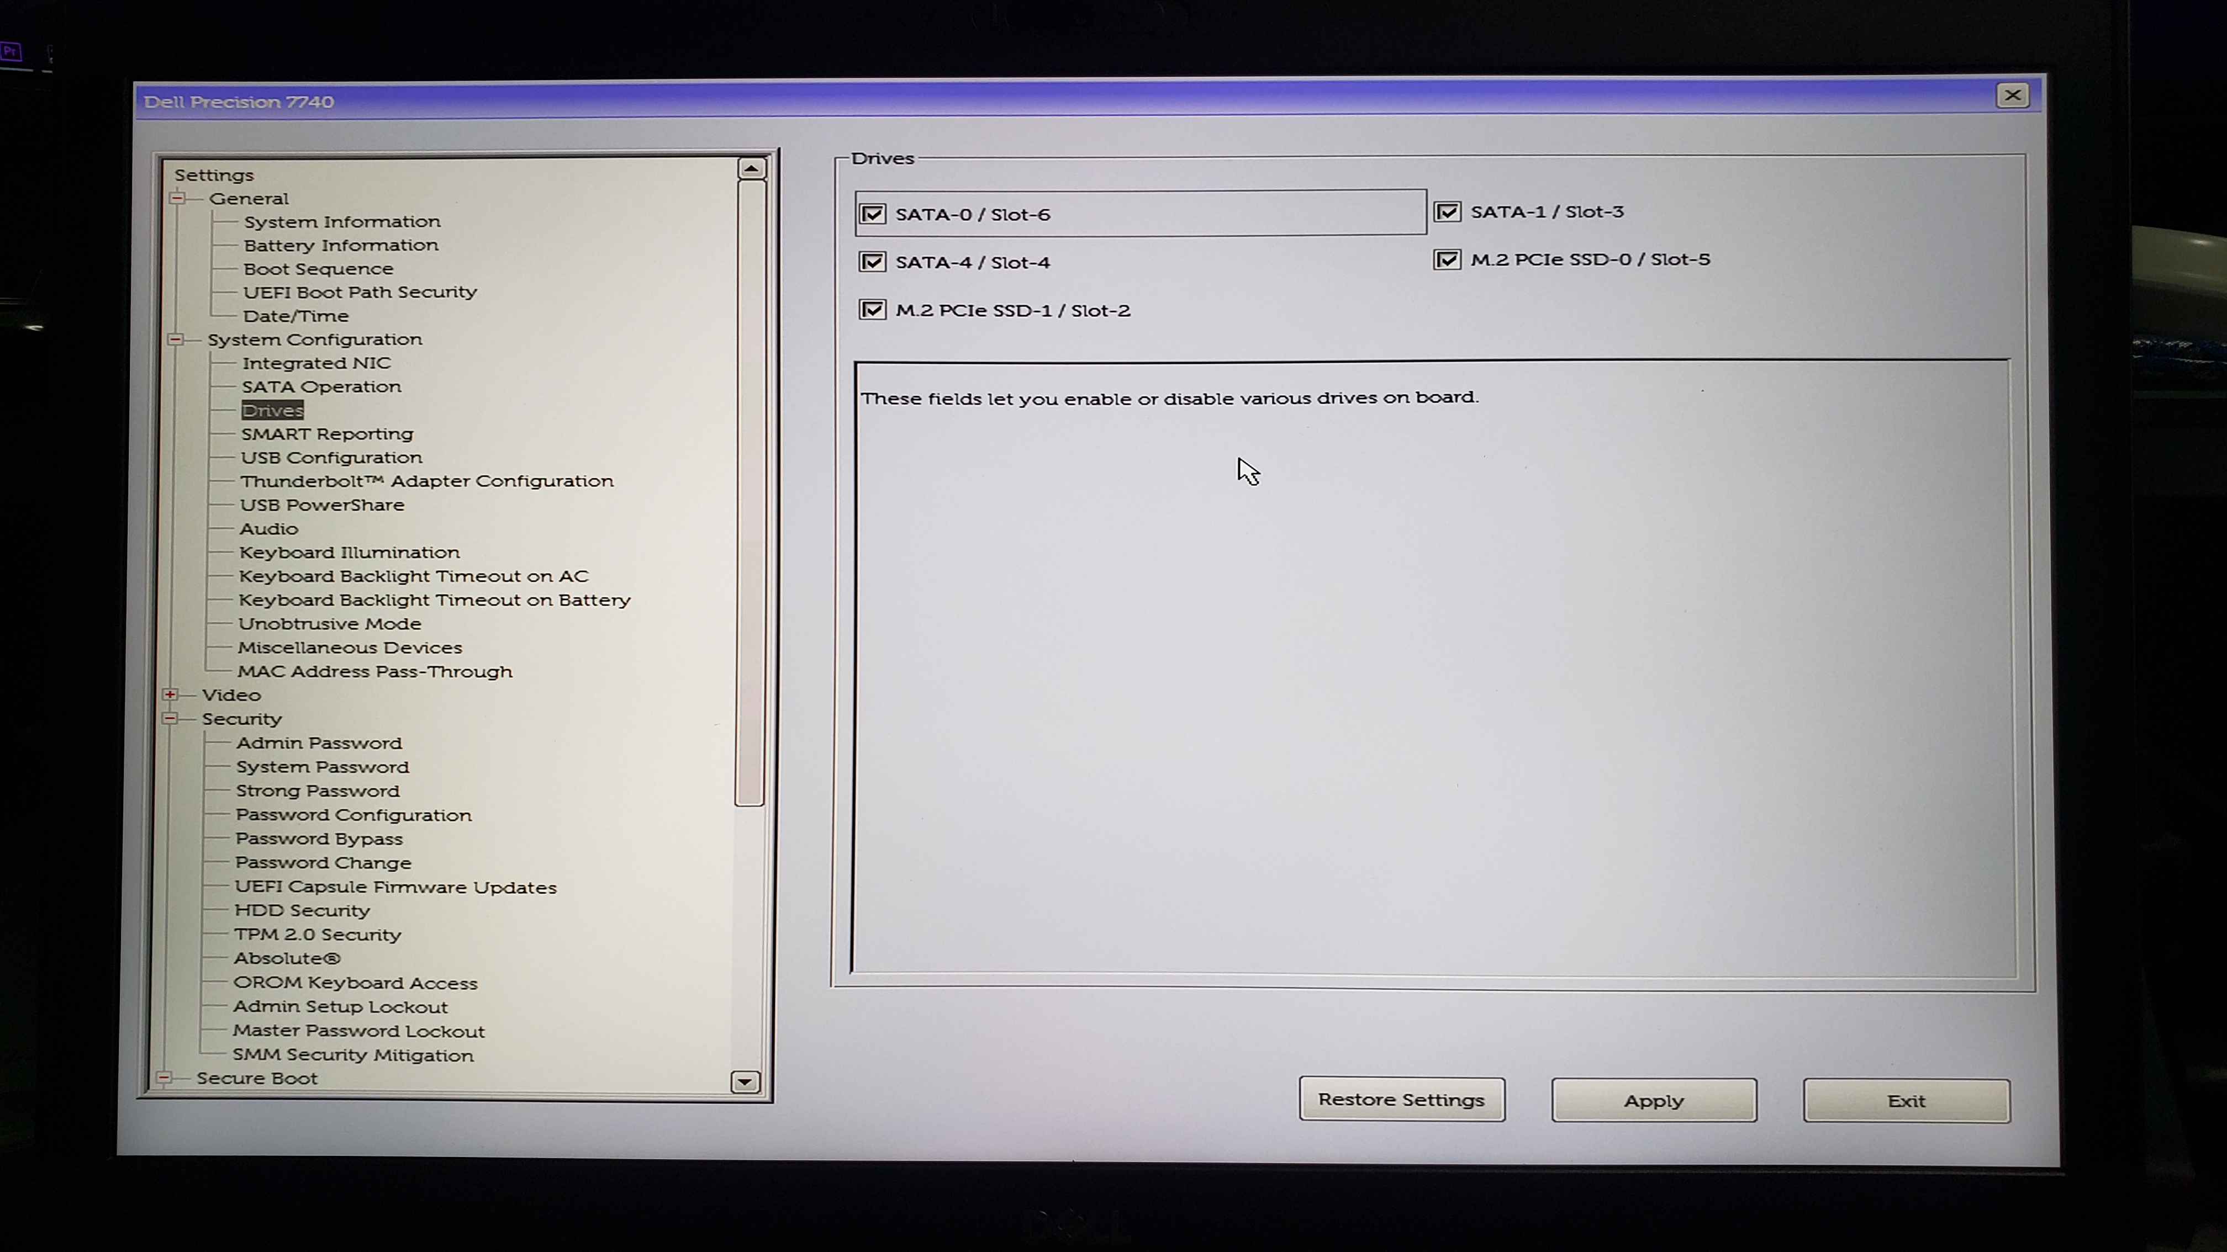Open SMART Reporting
The image size is (2227, 1252).
[x=327, y=434]
